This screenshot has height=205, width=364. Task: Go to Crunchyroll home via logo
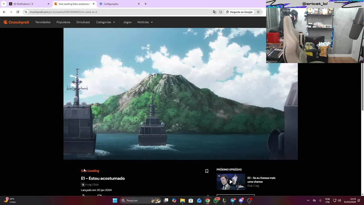[x=16, y=22]
